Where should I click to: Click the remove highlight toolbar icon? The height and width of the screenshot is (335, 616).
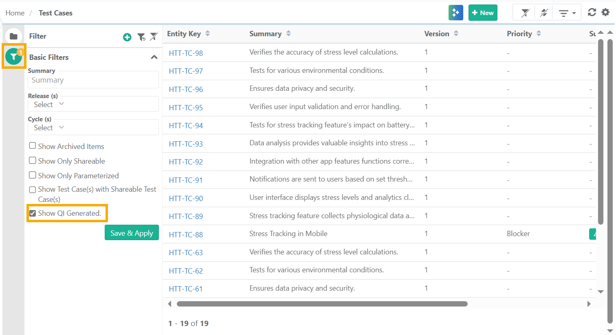[x=544, y=13]
